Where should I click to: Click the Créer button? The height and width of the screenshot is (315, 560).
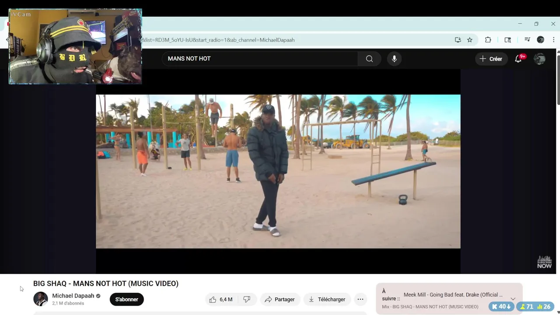[x=491, y=59]
